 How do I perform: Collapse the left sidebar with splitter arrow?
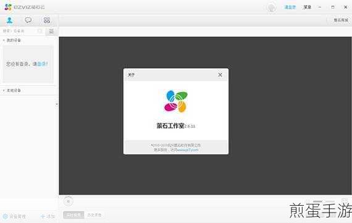(x=57, y=104)
